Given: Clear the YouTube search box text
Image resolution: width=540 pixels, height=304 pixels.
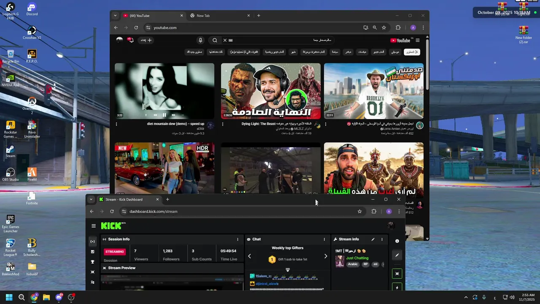Looking at the screenshot, I should pos(225,40).
